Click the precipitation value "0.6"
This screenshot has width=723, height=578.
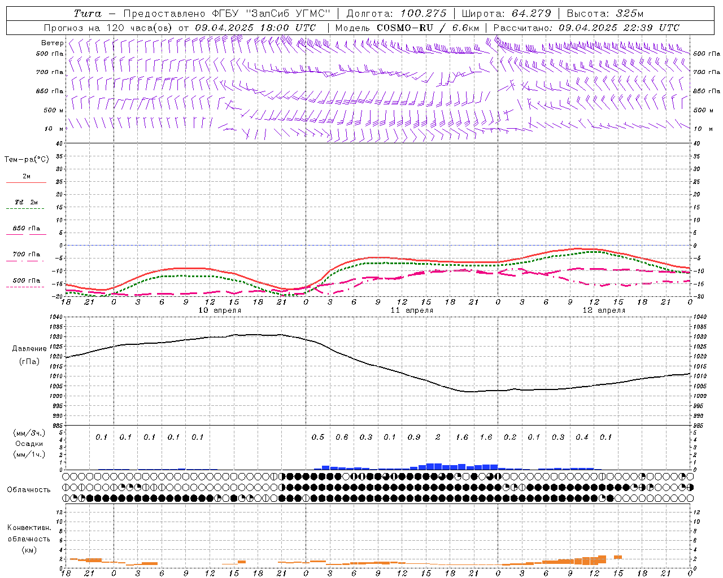point(342,437)
